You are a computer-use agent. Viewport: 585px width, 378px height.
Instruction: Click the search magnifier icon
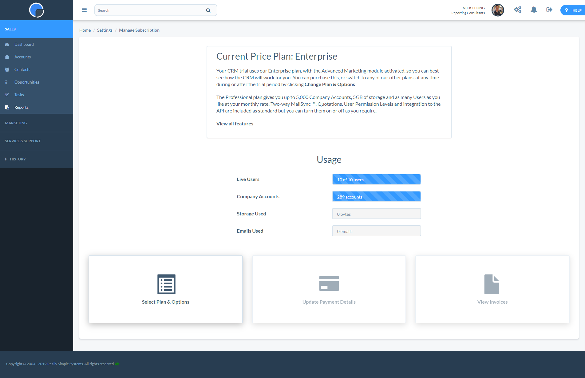(x=208, y=10)
